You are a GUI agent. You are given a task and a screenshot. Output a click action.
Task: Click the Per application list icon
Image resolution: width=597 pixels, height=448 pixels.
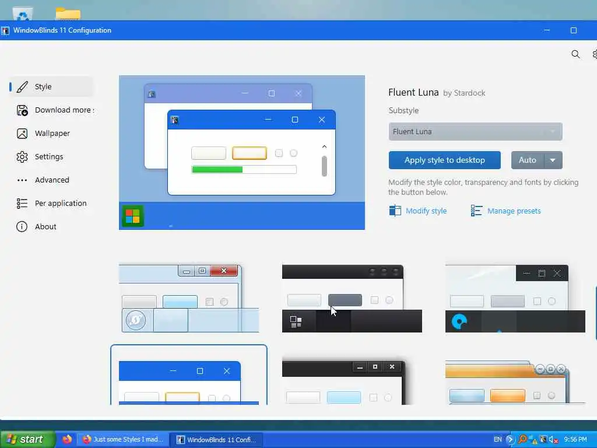point(22,203)
